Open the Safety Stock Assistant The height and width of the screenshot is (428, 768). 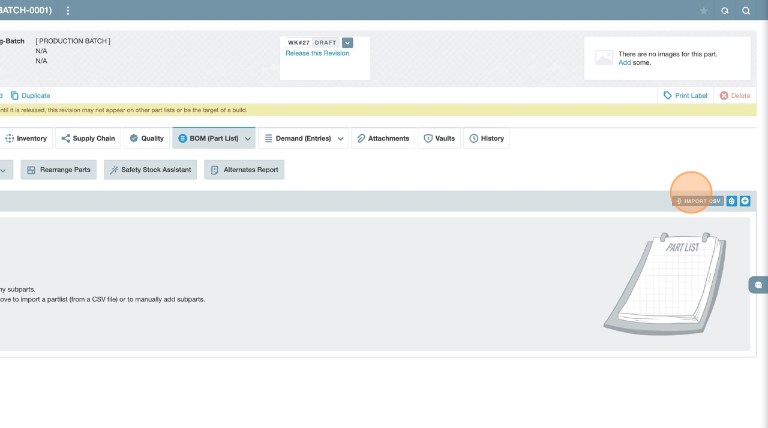coord(150,170)
